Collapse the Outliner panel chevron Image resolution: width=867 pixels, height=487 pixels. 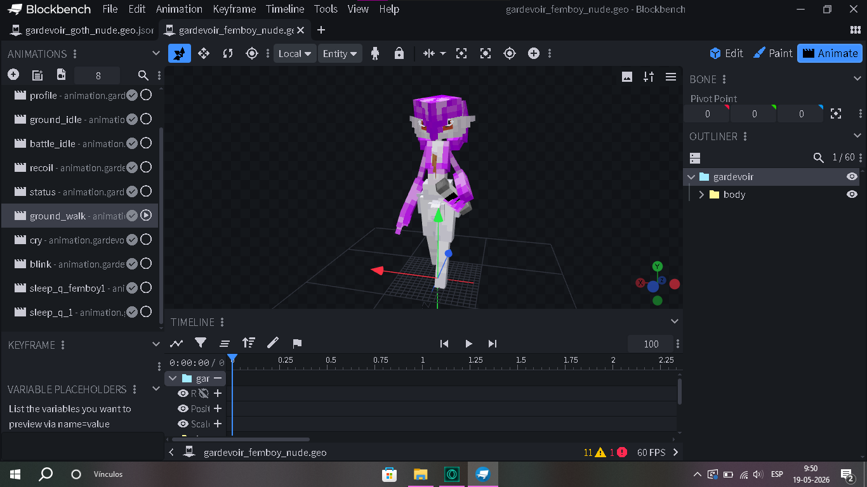[857, 136]
